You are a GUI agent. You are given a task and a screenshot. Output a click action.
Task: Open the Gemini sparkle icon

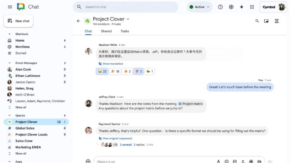coord(241,7)
